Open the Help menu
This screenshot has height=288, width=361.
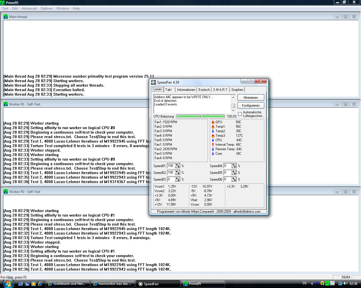tap(76, 8)
